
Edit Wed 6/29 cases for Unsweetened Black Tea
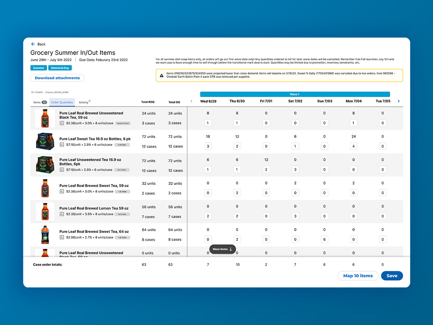[208, 123]
